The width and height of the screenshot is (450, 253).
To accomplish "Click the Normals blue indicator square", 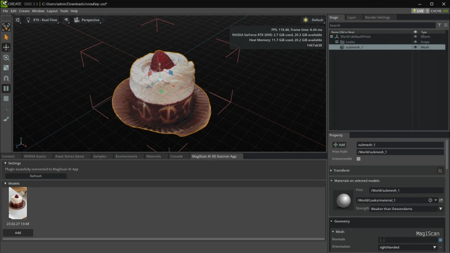I will click(x=441, y=240).
